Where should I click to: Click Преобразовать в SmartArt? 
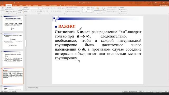tap(73, 12)
